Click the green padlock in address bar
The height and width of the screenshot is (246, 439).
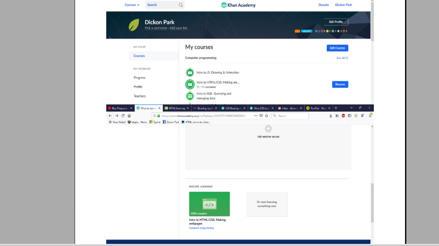click(x=158, y=116)
